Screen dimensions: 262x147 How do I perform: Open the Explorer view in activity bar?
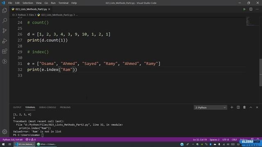tap(5, 11)
